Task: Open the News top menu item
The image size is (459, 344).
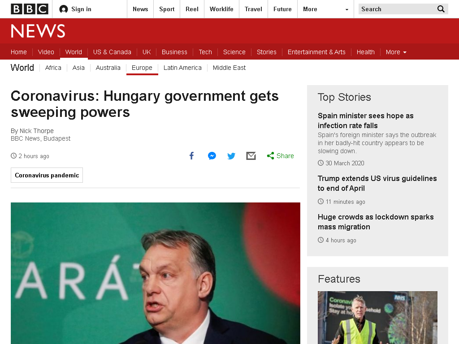Action: 140,9
